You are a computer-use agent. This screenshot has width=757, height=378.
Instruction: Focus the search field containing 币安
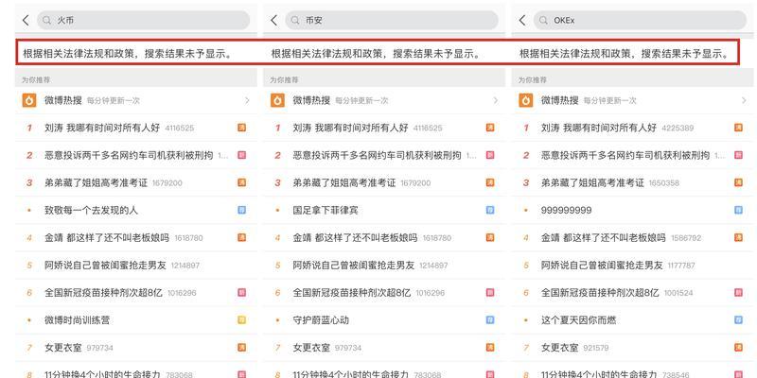click(392, 20)
